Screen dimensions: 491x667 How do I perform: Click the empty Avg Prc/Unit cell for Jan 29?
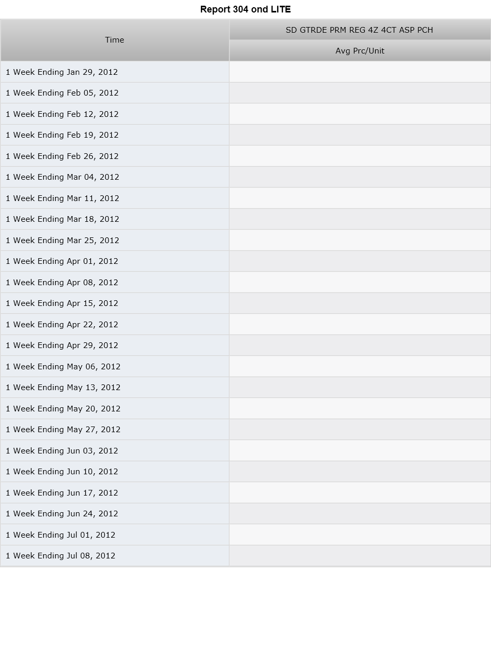[x=360, y=72]
